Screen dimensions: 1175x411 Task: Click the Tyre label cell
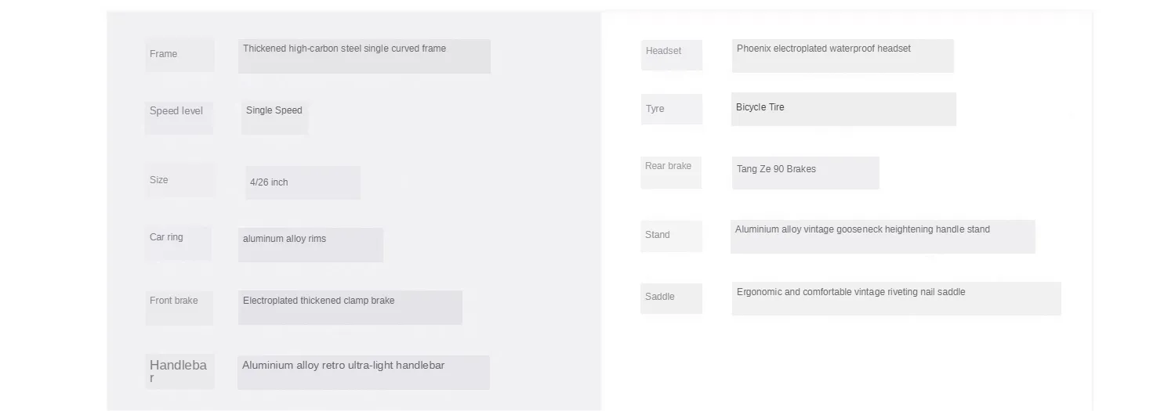tap(672, 110)
